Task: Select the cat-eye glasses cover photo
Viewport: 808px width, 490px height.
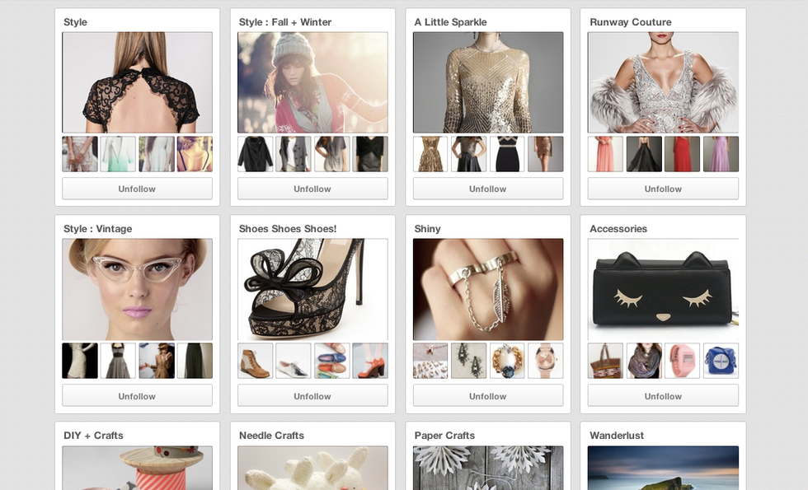Action: pyautogui.click(x=137, y=289)
